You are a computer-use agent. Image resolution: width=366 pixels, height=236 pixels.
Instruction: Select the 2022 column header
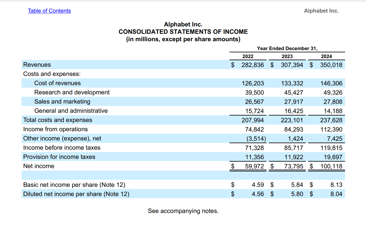click(x=248, y=56)
